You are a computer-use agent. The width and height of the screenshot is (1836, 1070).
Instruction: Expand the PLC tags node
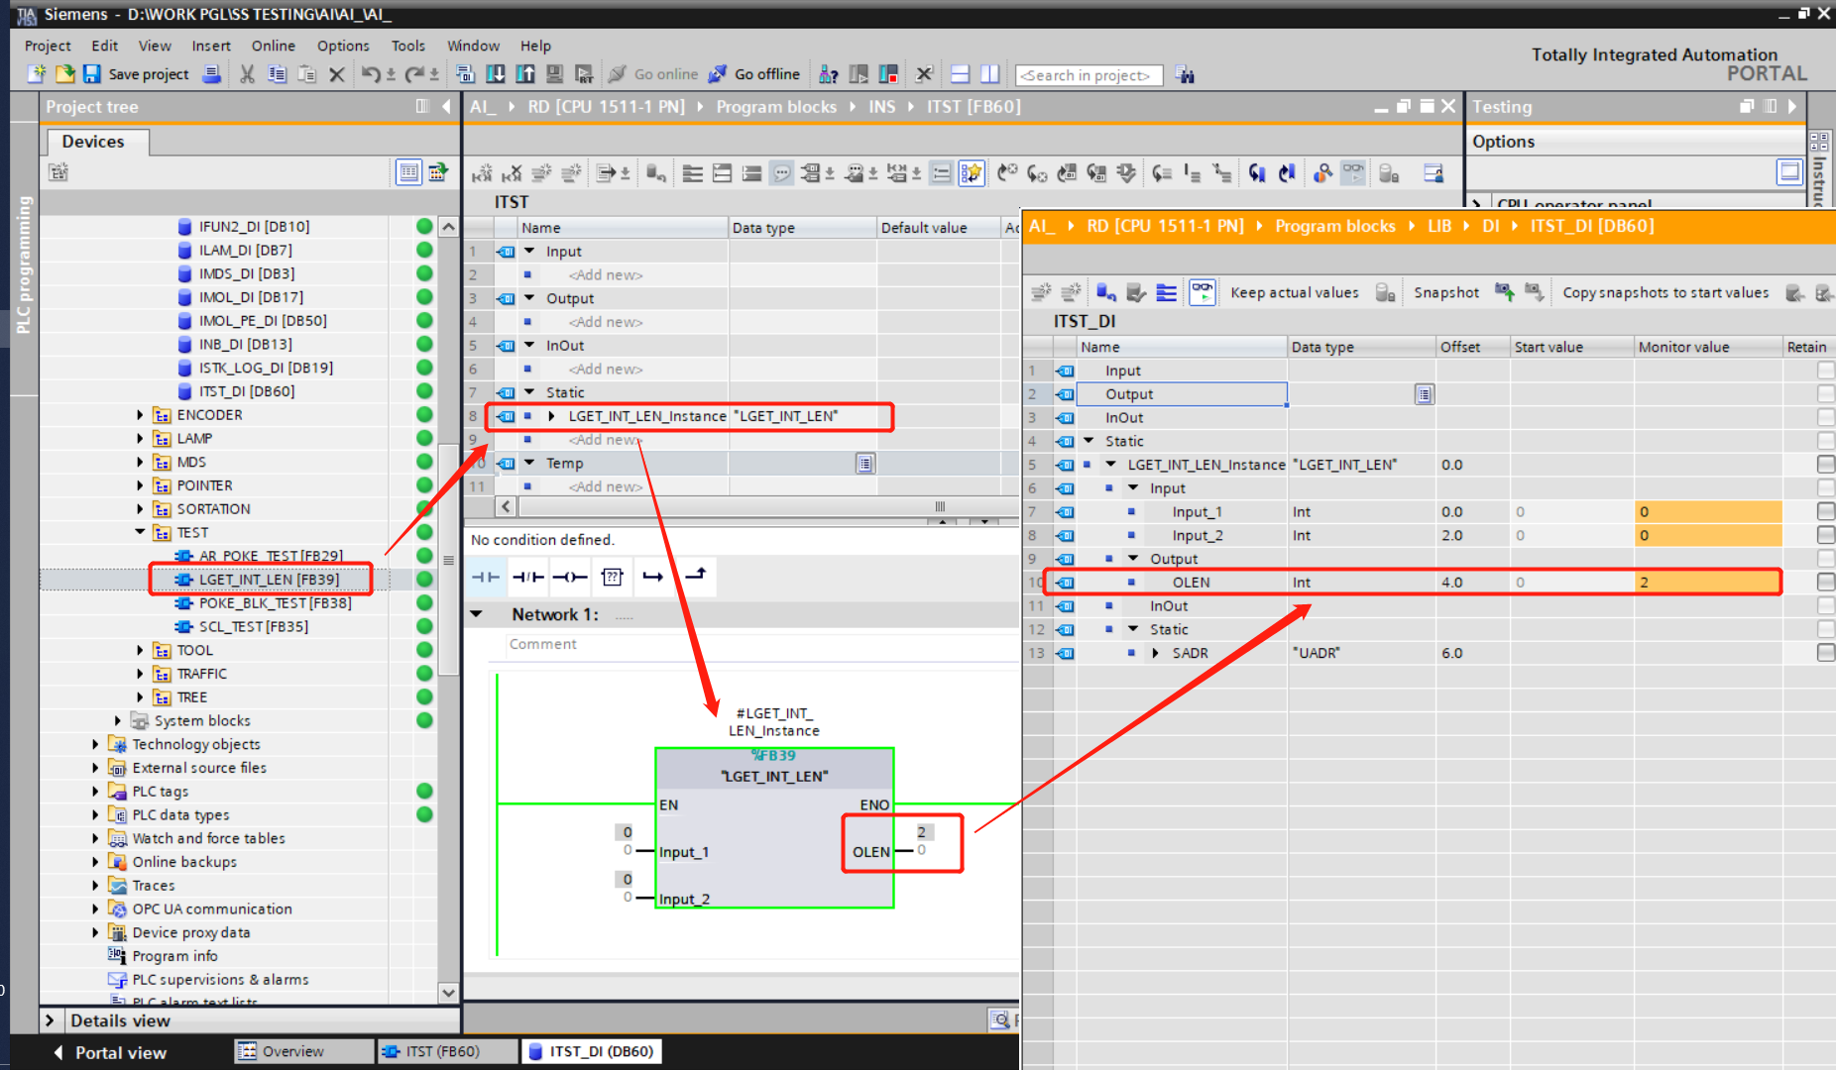click(x=96, y=791)
